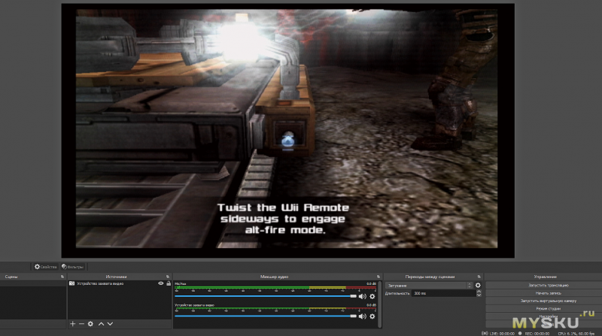Add a new source with plus icon
Viewport: 602px width, 336px height.
72,324
